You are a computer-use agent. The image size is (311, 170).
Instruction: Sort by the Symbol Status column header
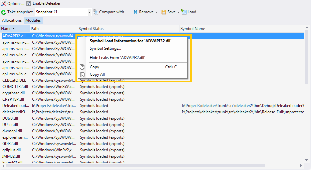[129, 29]
